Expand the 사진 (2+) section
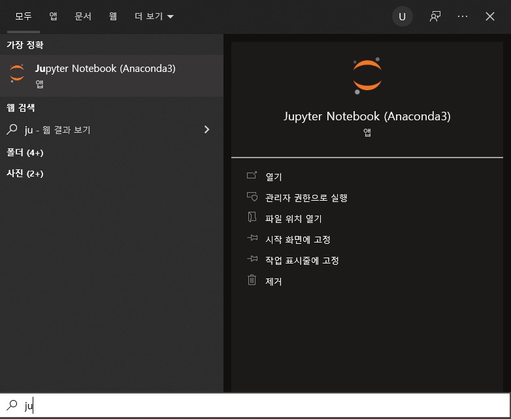This screenshot has height=419, width=511. pyautogui.click(x=25, y=173)
